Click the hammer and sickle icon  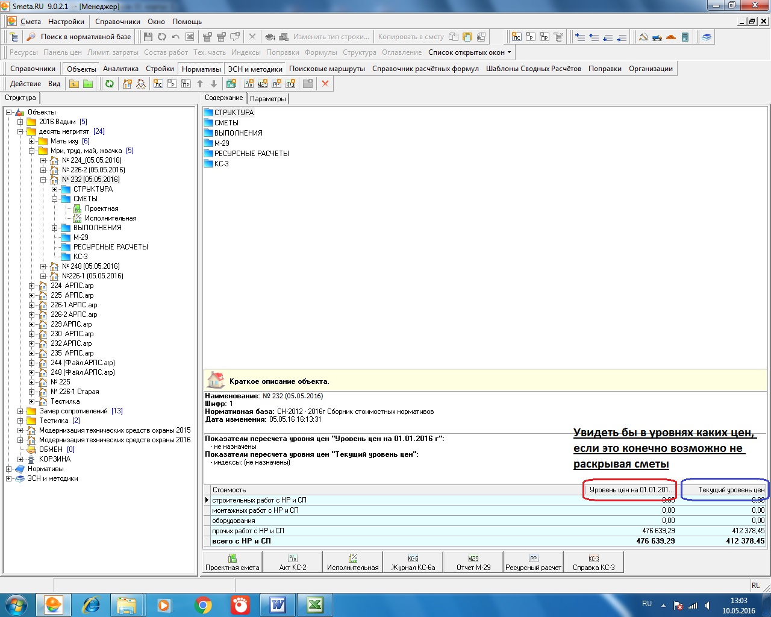point(643,37)
